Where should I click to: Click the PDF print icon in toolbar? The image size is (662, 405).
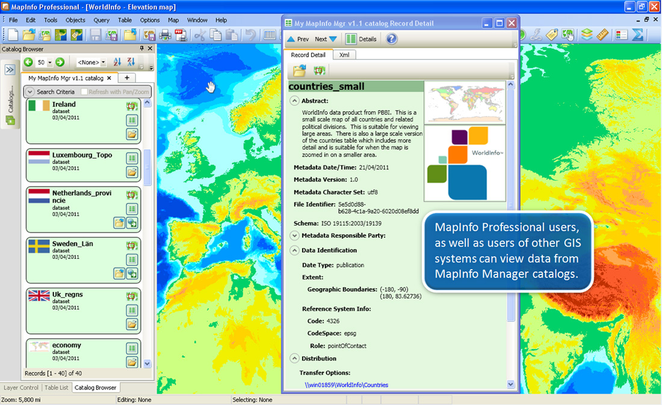(181, 35)
